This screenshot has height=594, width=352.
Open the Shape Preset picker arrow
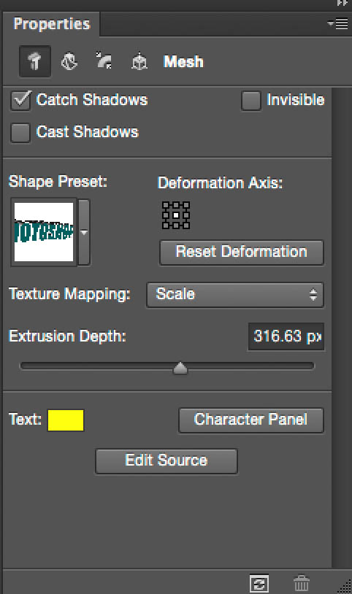pyautogui.click(x=84, y=232)
